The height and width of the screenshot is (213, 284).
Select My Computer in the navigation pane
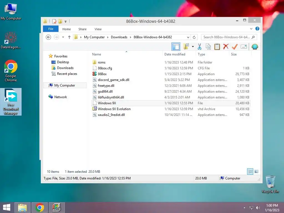pos(64,85)
